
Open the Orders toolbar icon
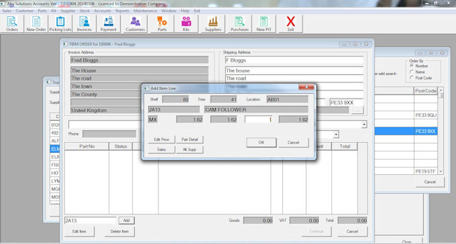(12, 23)
